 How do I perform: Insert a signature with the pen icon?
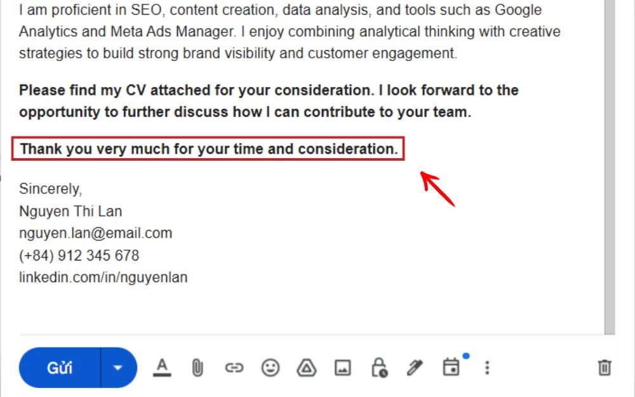(415, 368)
